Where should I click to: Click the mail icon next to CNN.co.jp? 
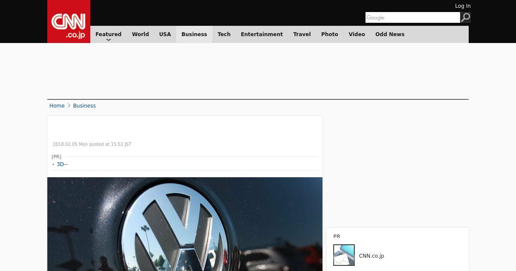tap(344, 255)
